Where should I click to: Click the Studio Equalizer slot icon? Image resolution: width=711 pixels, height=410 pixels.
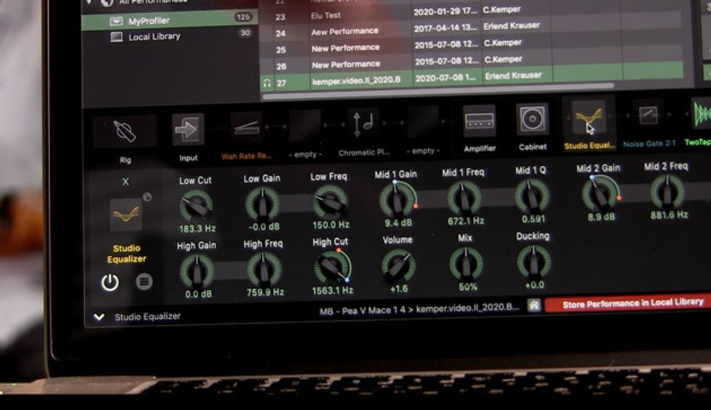point(588,118)
